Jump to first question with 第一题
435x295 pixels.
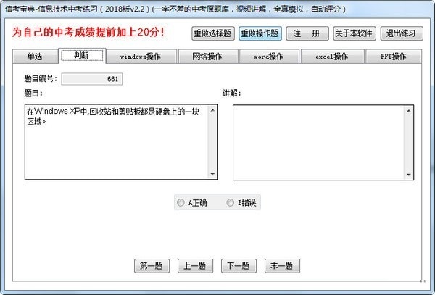tap(152, 266)
